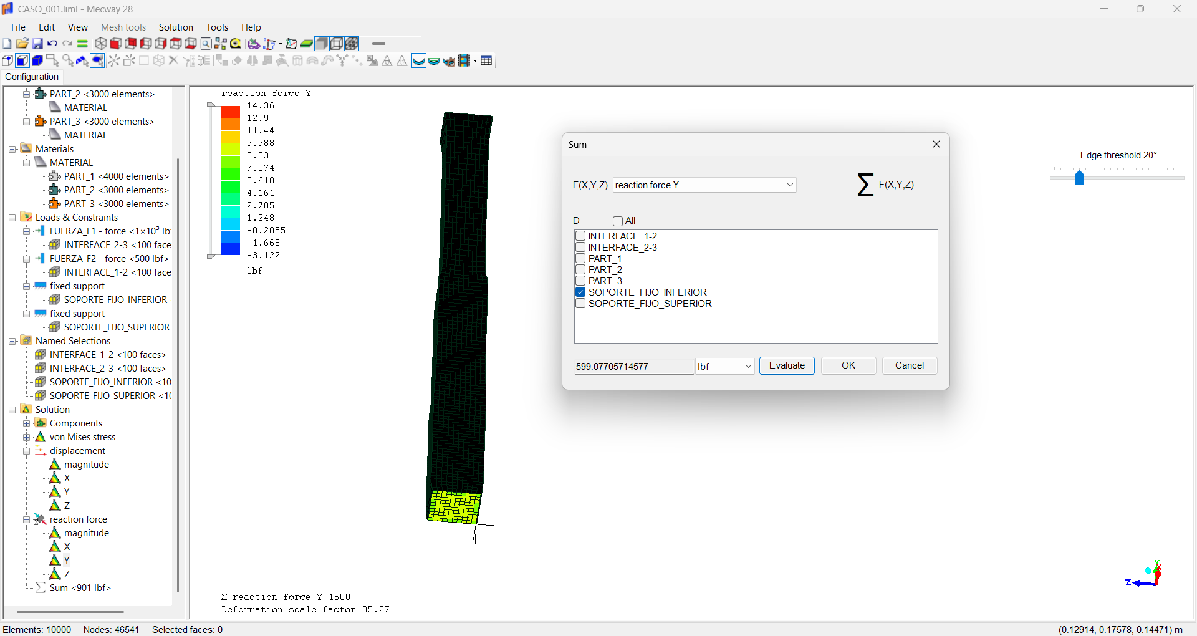
Task: Open the Help menu
Action: (x=251, y=27)
